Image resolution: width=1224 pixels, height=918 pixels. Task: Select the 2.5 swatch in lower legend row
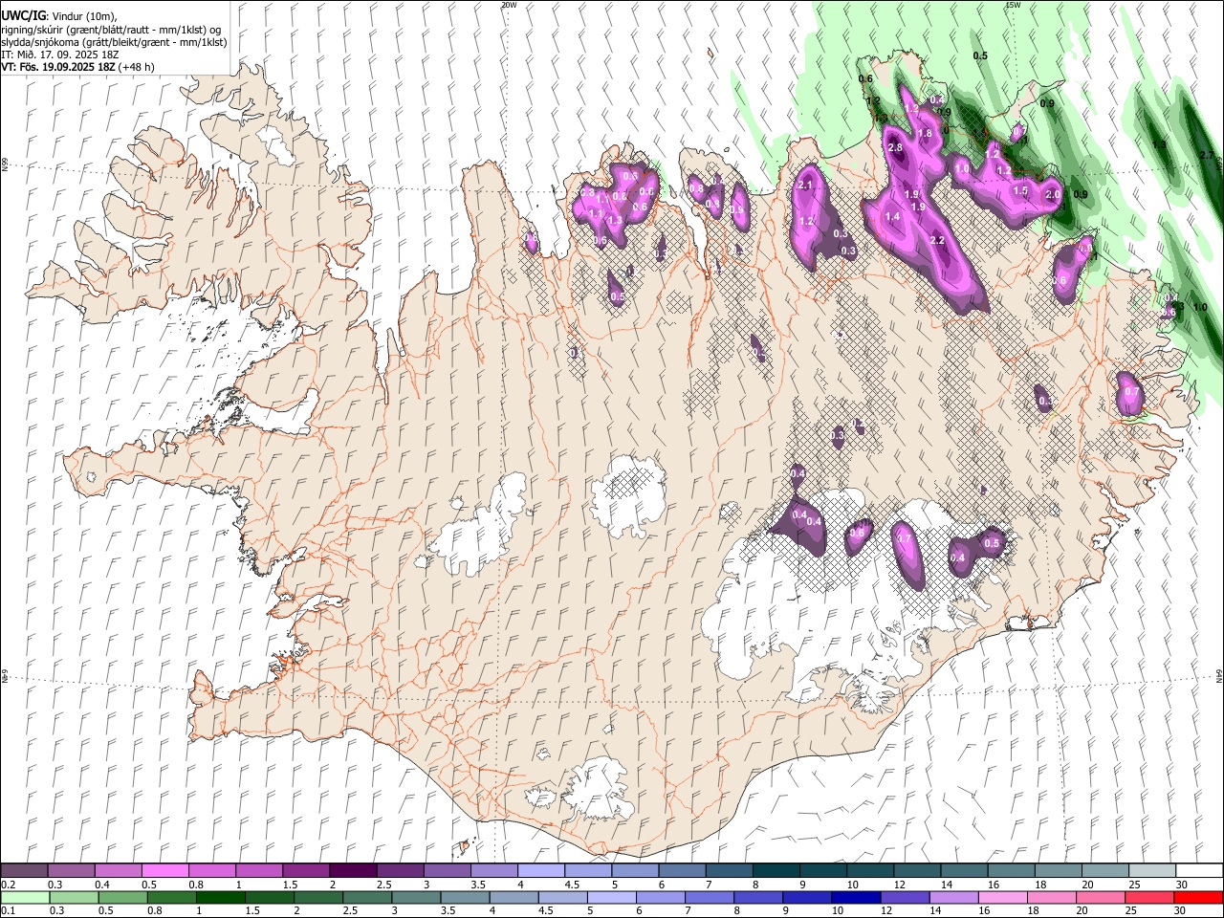[x=366, y=898]
